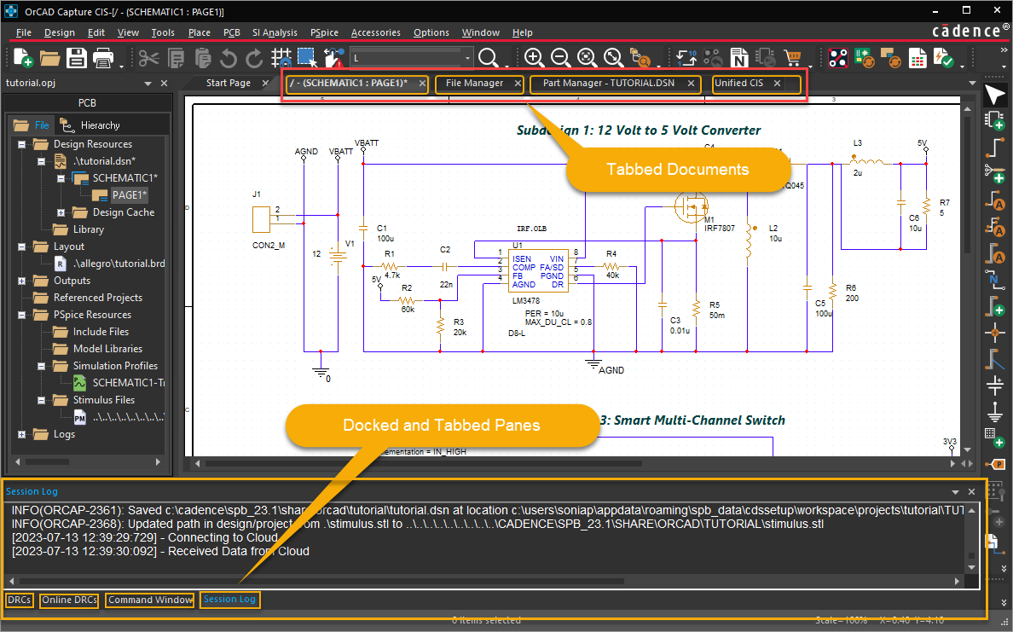
Task: Open the shopping cart icon
Action: (x=793, y=58)
